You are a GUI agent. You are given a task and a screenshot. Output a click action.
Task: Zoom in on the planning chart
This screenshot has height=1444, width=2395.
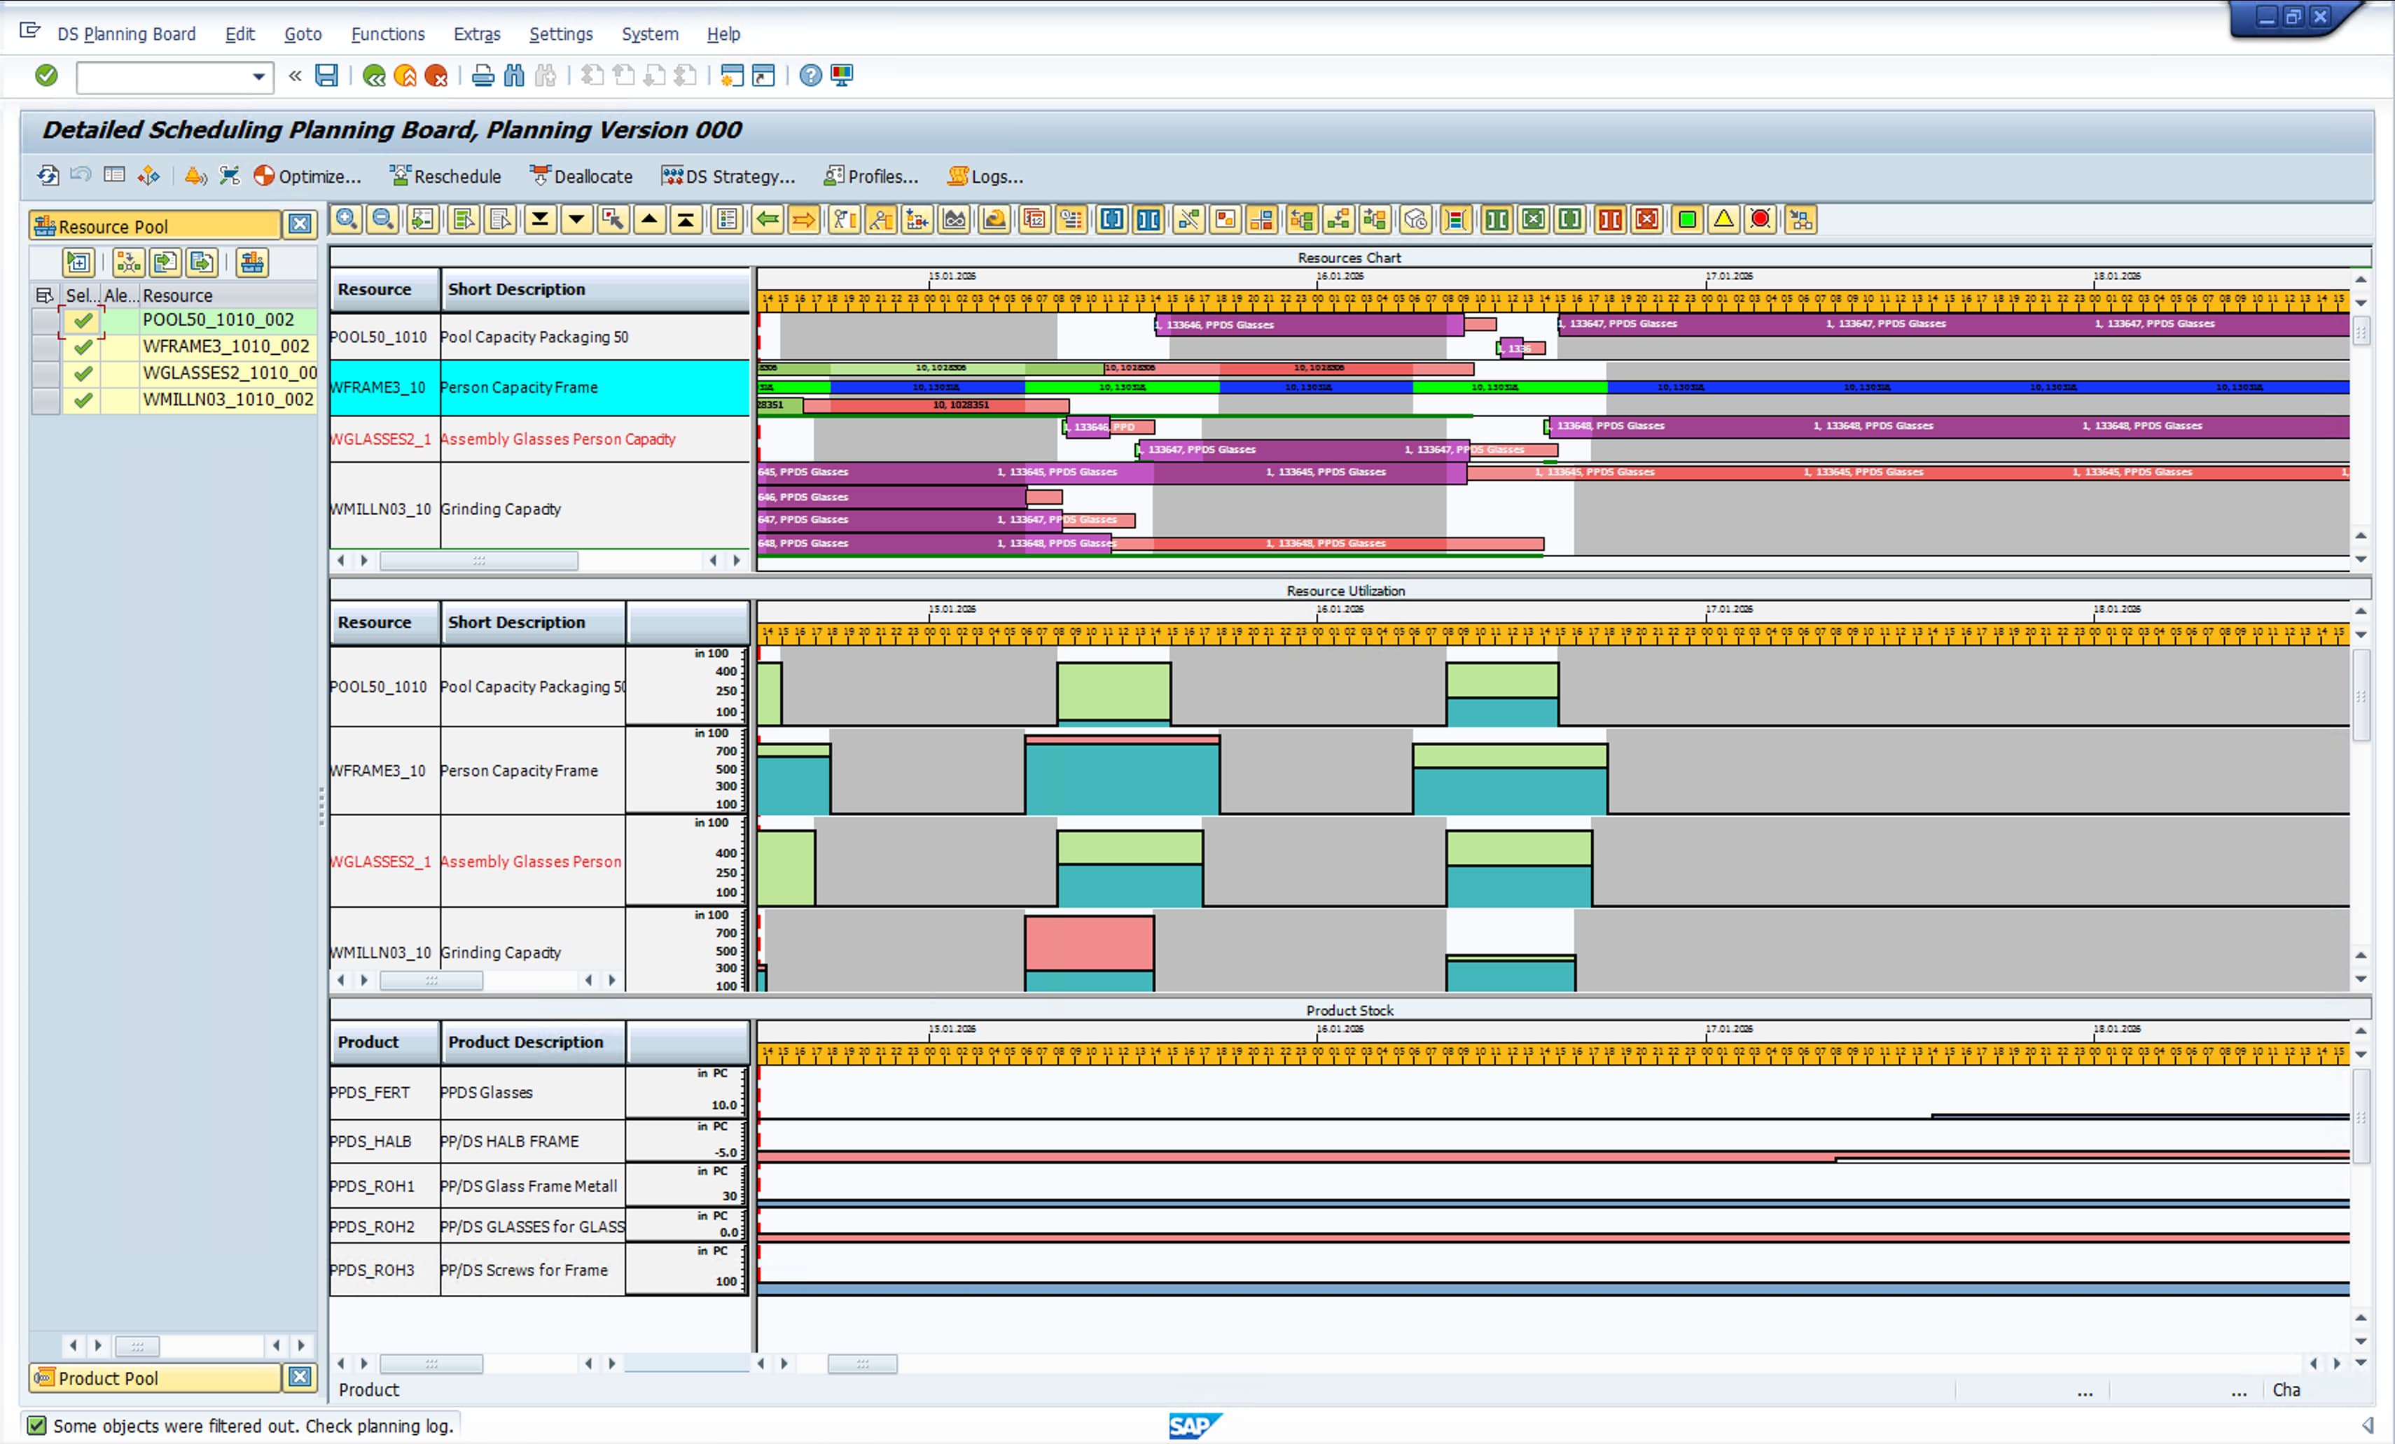[347, 220]
